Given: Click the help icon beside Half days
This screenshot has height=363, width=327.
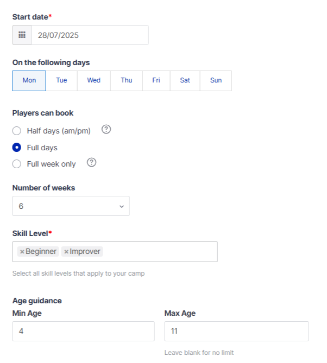Looking at the screenshot, I should click(x=106, y=129).
